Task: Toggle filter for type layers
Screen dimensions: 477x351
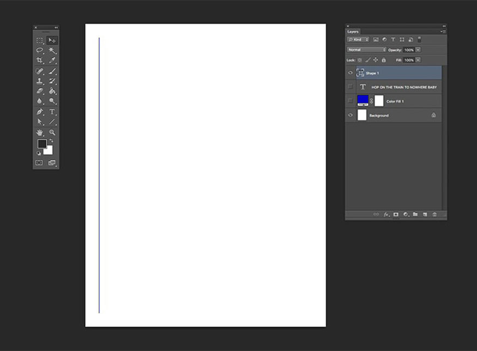Action: click(393, 40)
